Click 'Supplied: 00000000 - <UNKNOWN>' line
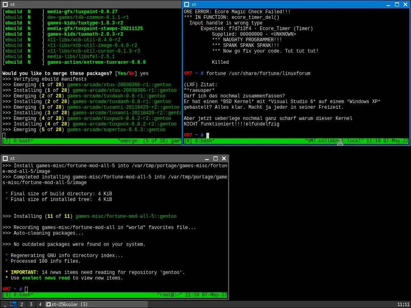 click(254, 34)
